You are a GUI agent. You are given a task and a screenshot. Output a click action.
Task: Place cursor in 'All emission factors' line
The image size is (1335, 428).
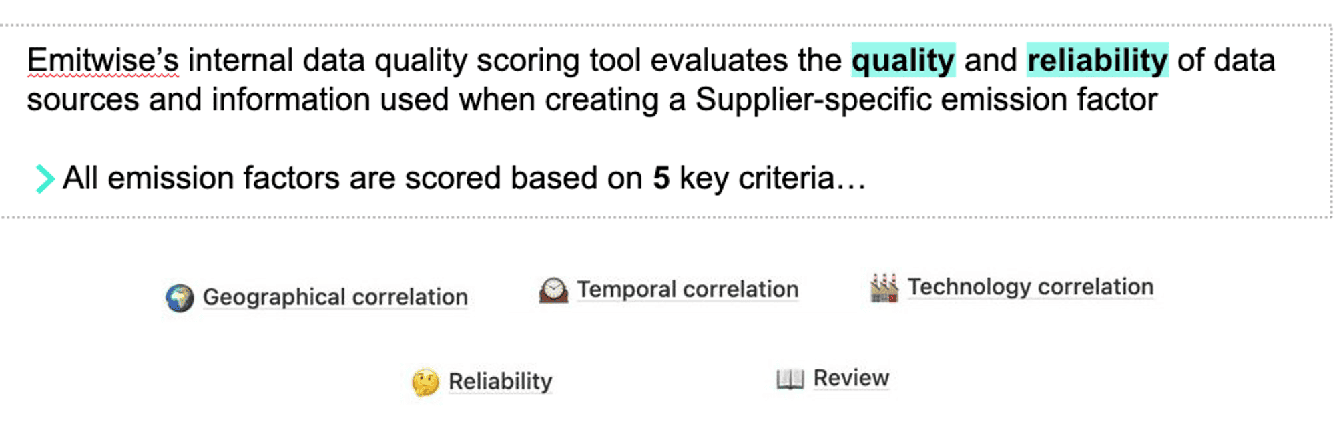click(464, 178)
